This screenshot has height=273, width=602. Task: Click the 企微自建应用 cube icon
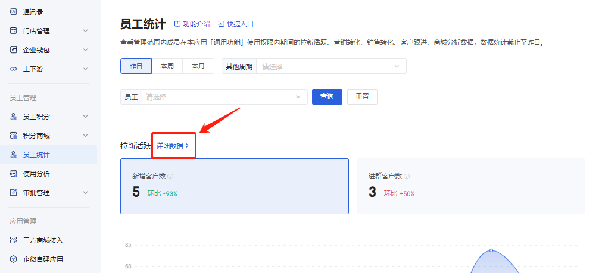[x=14, y=259]
